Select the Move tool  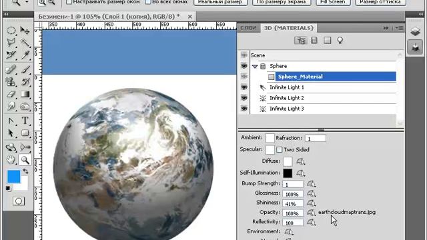(25, 30)
